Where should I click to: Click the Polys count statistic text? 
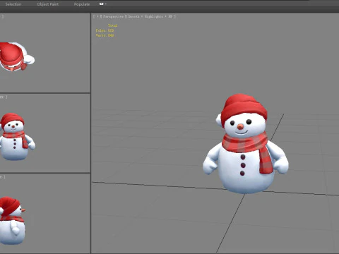click(105, 30)
